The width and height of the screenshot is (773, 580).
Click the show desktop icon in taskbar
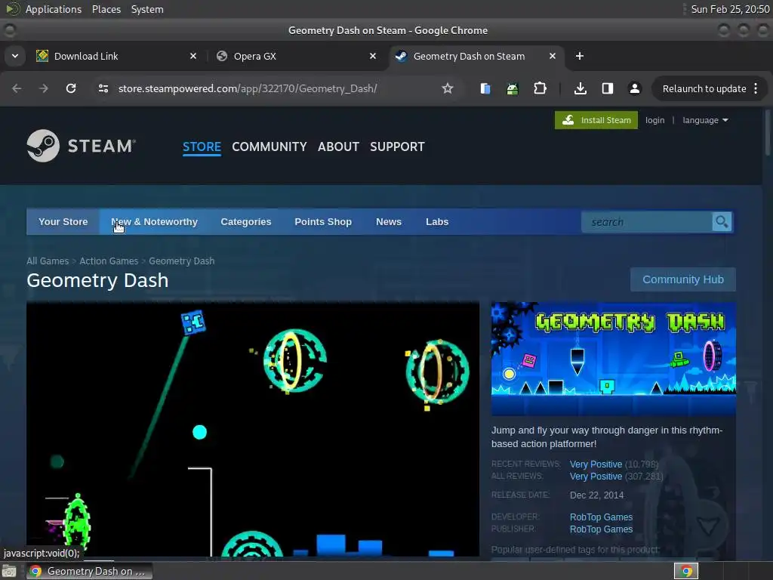(x=9, y=571)
